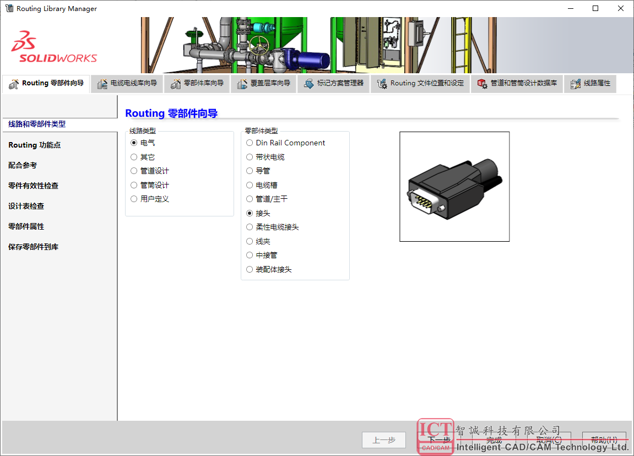Click the 零部件库向导 tab icon

[x=176, y=84]
